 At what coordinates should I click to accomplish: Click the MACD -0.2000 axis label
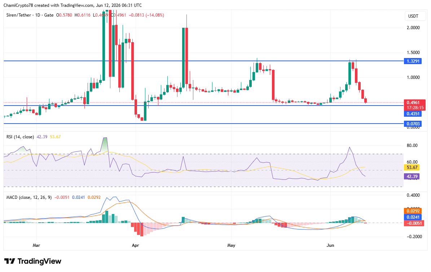click(414, 237)
